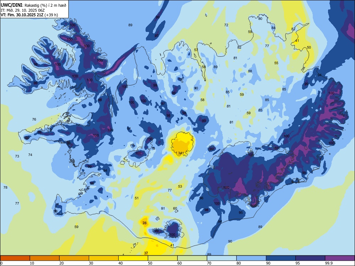
Task: Click the 70 tick label on color scale
Action: 209,263
